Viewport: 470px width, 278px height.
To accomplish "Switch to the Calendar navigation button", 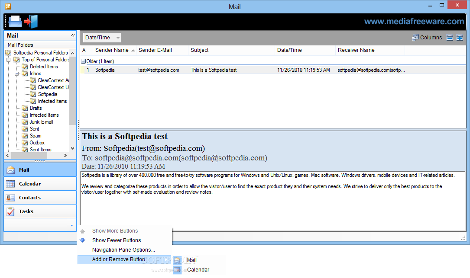I will pos(40,184).
